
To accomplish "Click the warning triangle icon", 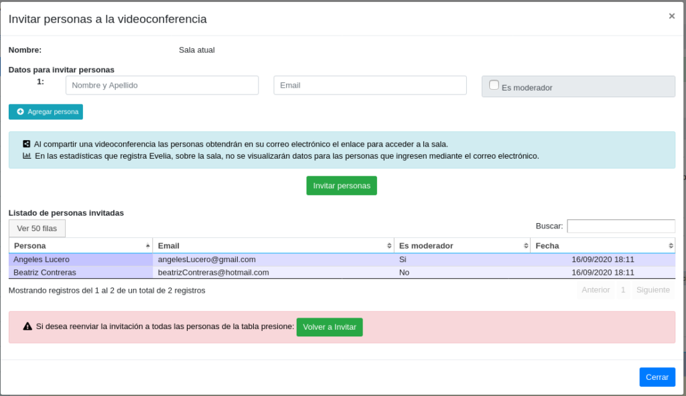I will click(27, 326).
